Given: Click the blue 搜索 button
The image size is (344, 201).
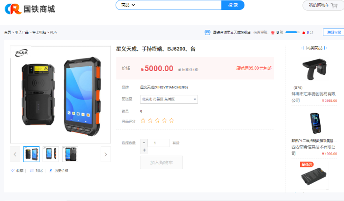Looking at the screenshot, I should (233, 5).
